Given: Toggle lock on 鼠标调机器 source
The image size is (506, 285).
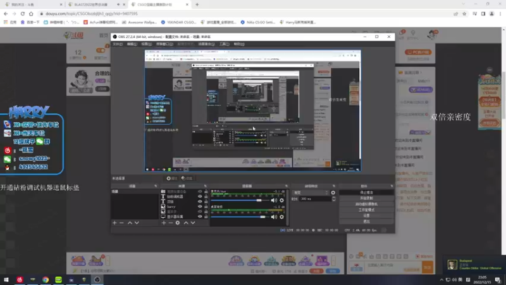Looking at the screenshot, I should (206, 196).
